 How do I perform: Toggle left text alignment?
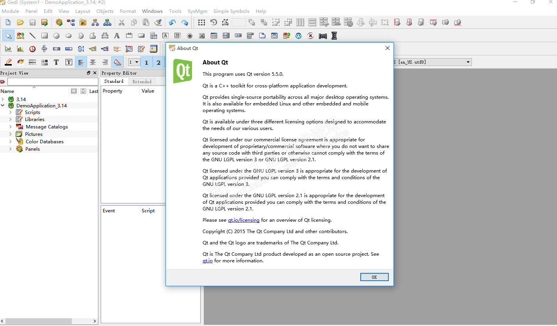[x=81, y=62]
